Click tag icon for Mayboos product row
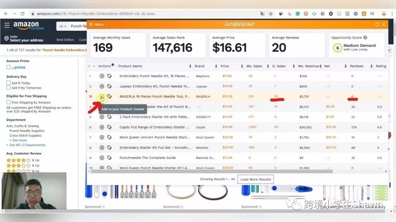The height and width of the screenshot is (222, 396). (109, 76)
